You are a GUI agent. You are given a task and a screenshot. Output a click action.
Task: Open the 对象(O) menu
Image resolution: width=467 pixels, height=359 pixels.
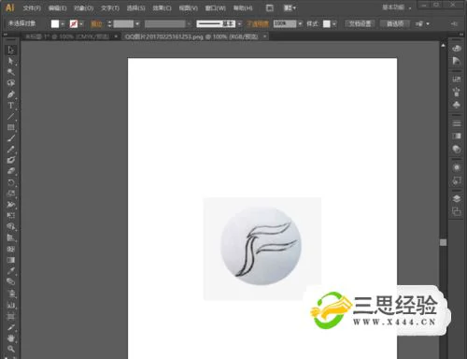pyautogui.click(x=84, y=7)
